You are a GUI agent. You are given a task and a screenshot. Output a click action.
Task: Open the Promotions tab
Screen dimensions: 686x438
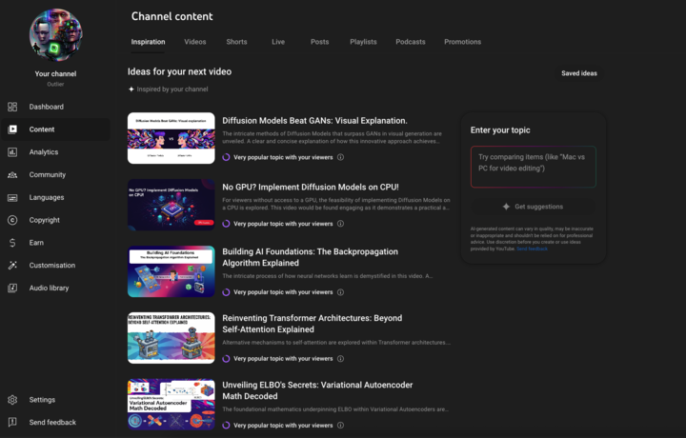[462, 42]
